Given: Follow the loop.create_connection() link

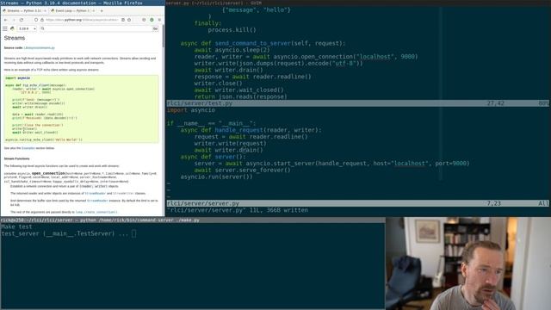Looking at the screenshot, I should 96,213.
